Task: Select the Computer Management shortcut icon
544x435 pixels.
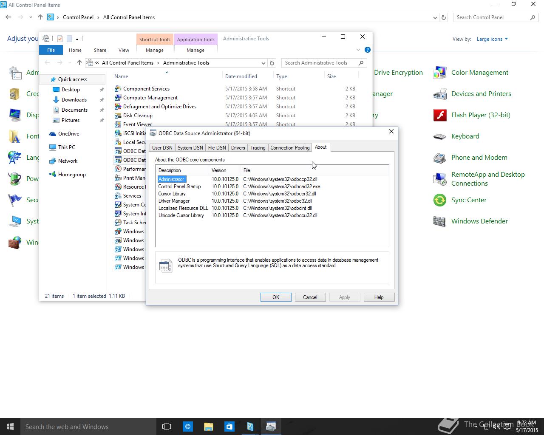Action: coord(118,98)
